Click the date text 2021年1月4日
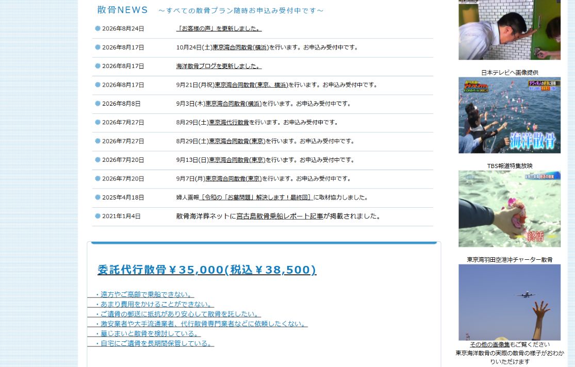This screenshot has width=575, height=367. click(121, 216)
